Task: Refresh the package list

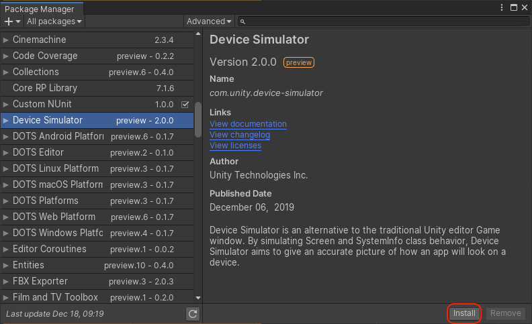Action: [x=193, y=314]
